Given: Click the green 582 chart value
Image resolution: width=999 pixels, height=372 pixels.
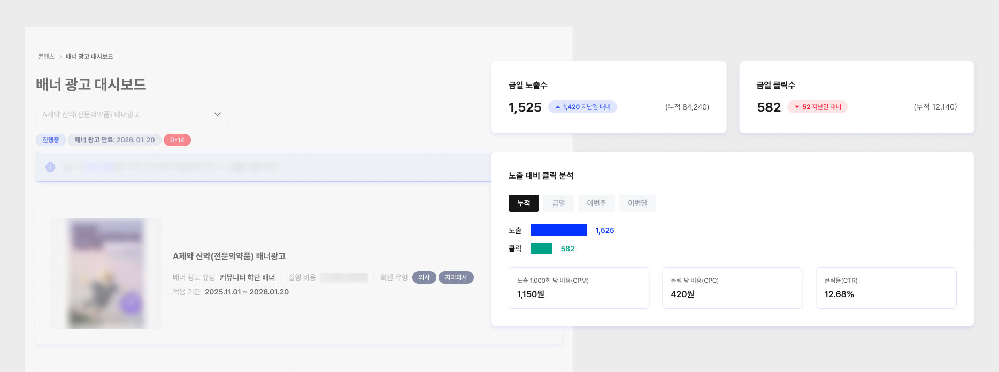Looking at the screenshot, I should pyautogui.click(x=567, y=249).
